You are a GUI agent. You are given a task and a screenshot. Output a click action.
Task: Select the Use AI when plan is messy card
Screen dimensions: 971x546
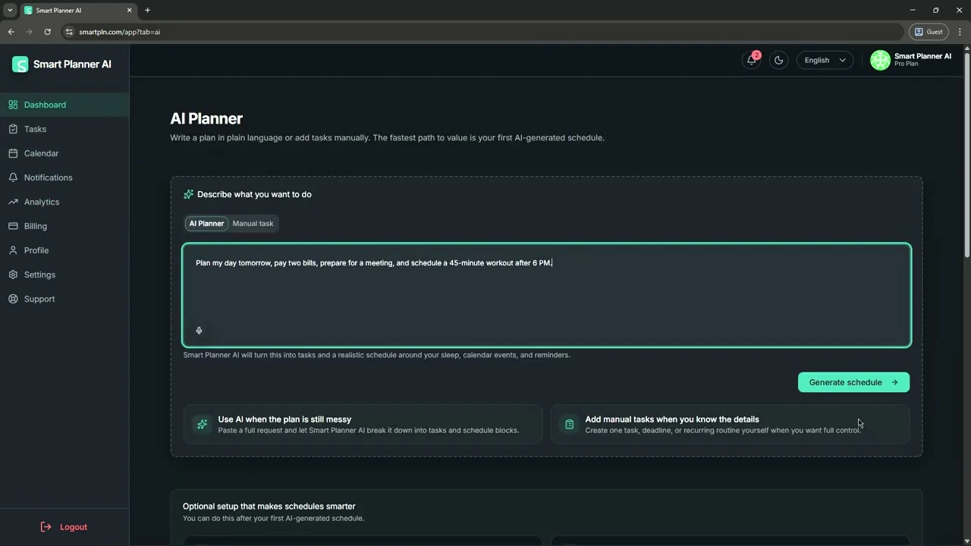(x=363, y=424)
